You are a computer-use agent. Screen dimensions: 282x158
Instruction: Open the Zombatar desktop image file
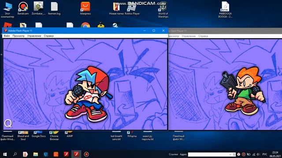coord(38,8)
